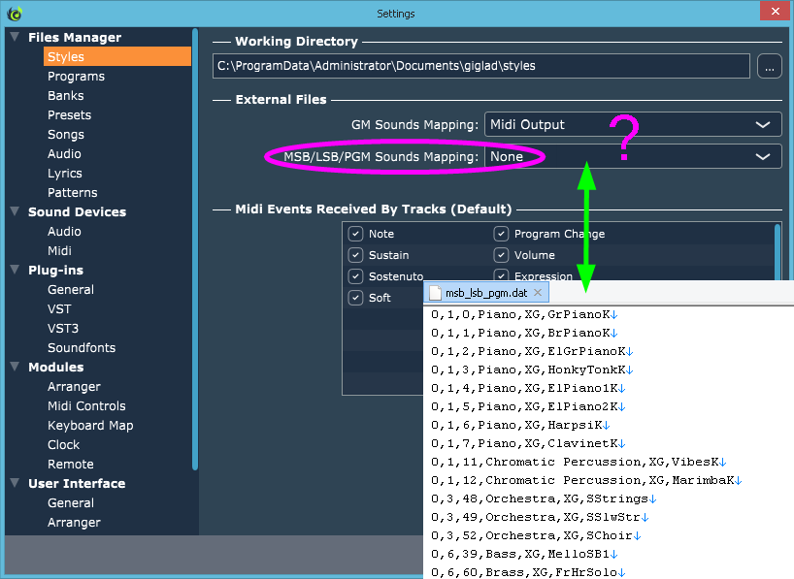Select Banks in Files Manager
794x579 pixels.
(66, 96)
